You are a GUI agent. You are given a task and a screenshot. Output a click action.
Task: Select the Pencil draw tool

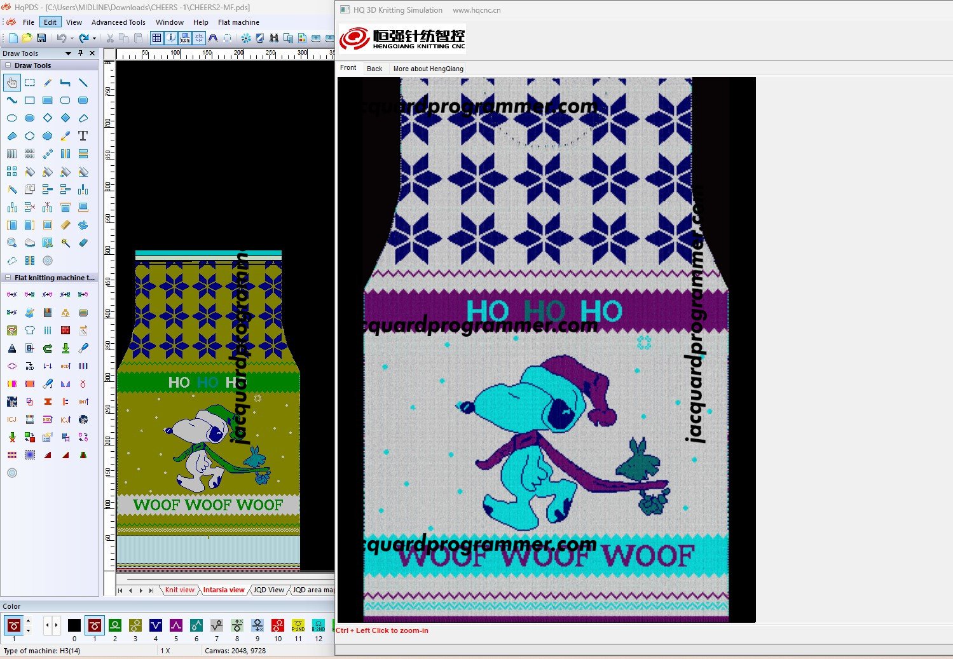pos(48,83)
